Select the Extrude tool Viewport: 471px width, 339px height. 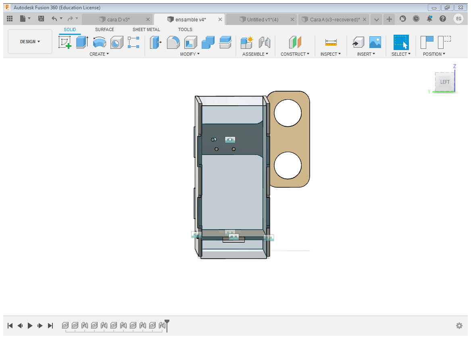click(x=82, y=42)
